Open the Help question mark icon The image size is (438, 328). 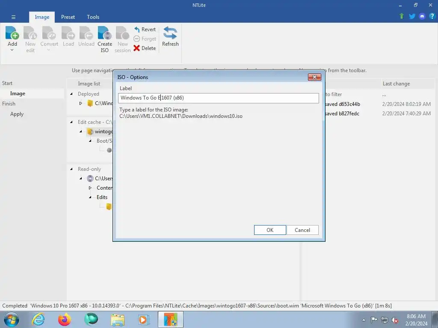tap(432, 16)
